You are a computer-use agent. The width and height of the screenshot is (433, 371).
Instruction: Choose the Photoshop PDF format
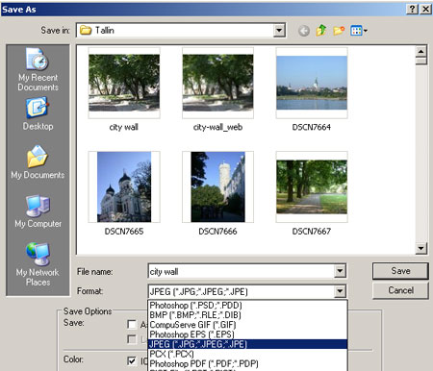(247, 363)
